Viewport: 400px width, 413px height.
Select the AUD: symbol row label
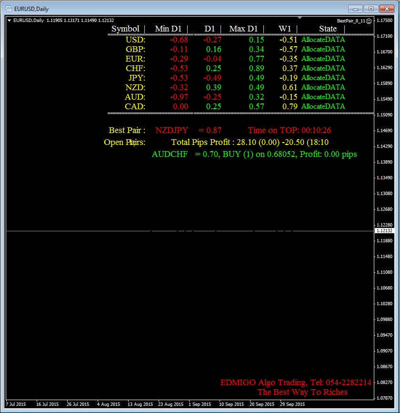[135, 97]
